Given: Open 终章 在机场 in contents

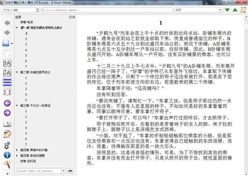Looking at the screenshot, I should point(28,161).
